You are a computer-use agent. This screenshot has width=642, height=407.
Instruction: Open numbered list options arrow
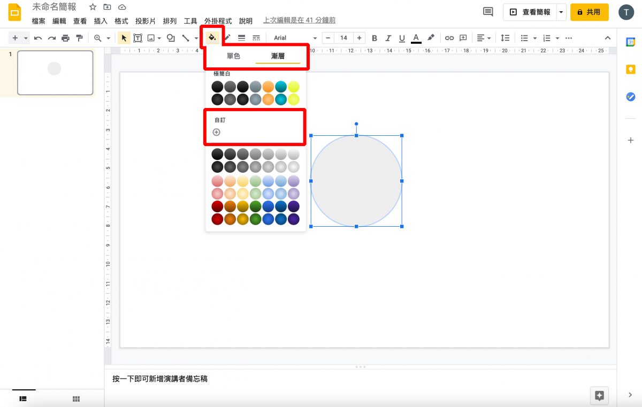557,38
